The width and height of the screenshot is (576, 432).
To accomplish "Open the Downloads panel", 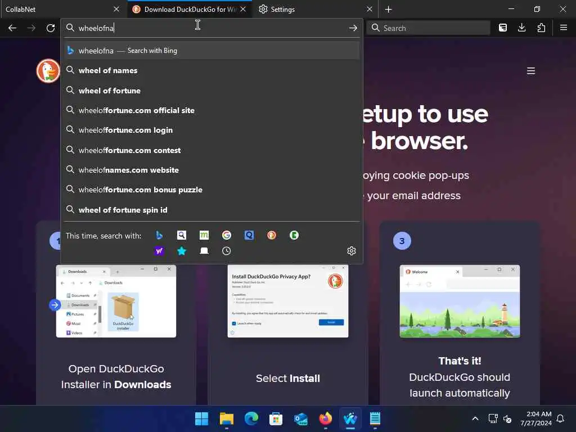I will click(x=521, y=28).
